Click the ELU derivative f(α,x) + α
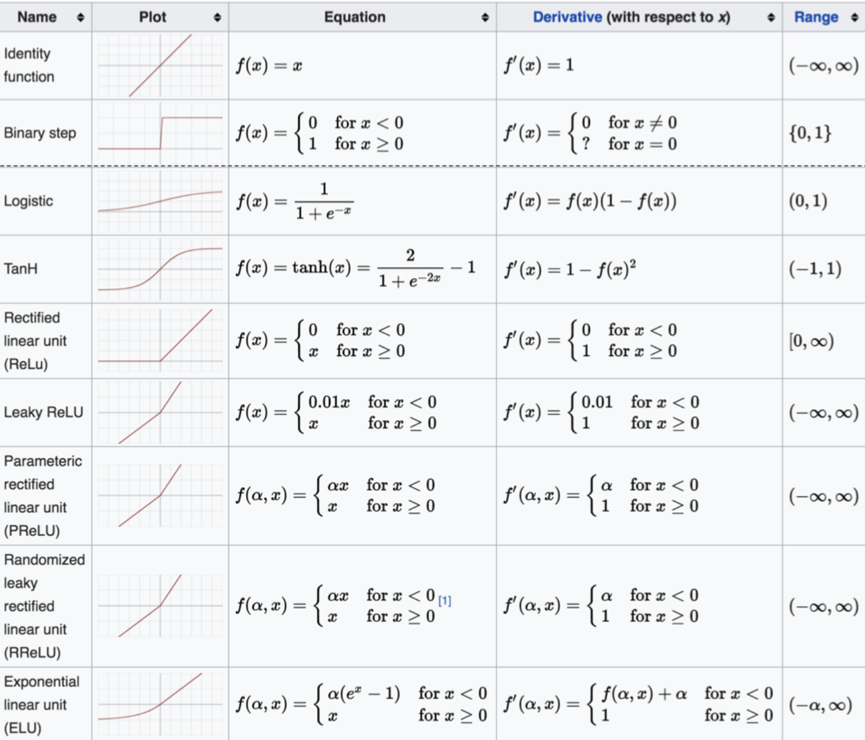865x740 pixels. point(638,704)
